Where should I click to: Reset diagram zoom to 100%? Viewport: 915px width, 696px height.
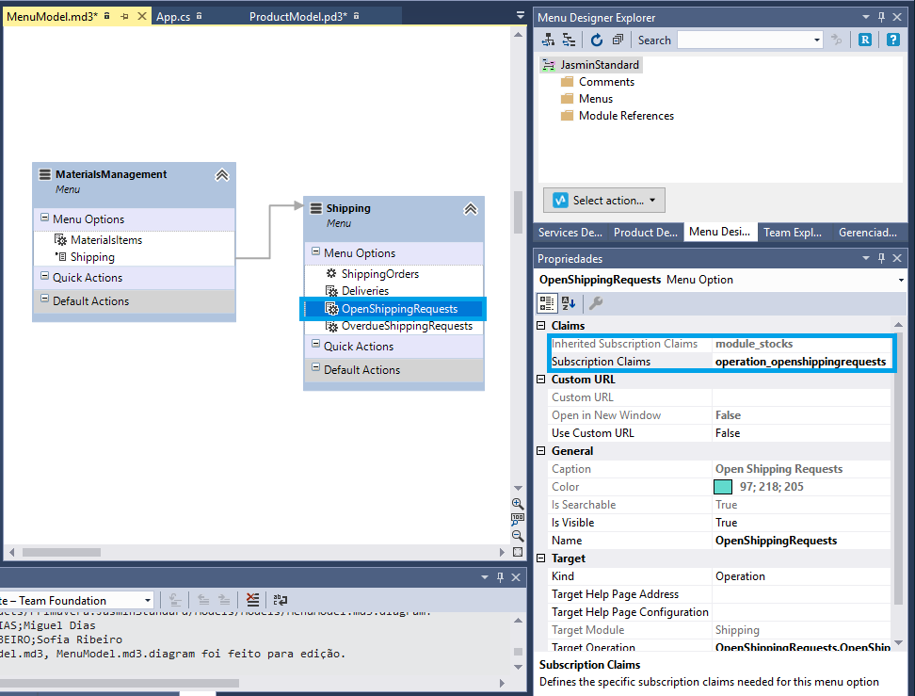[x=518, y=519]
